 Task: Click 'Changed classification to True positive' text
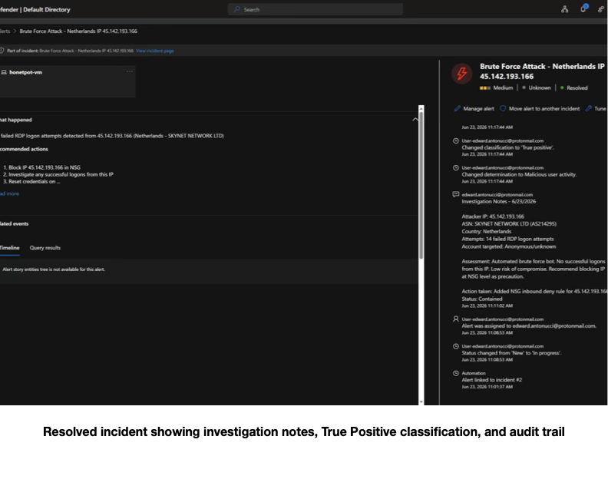coord(507,148)
